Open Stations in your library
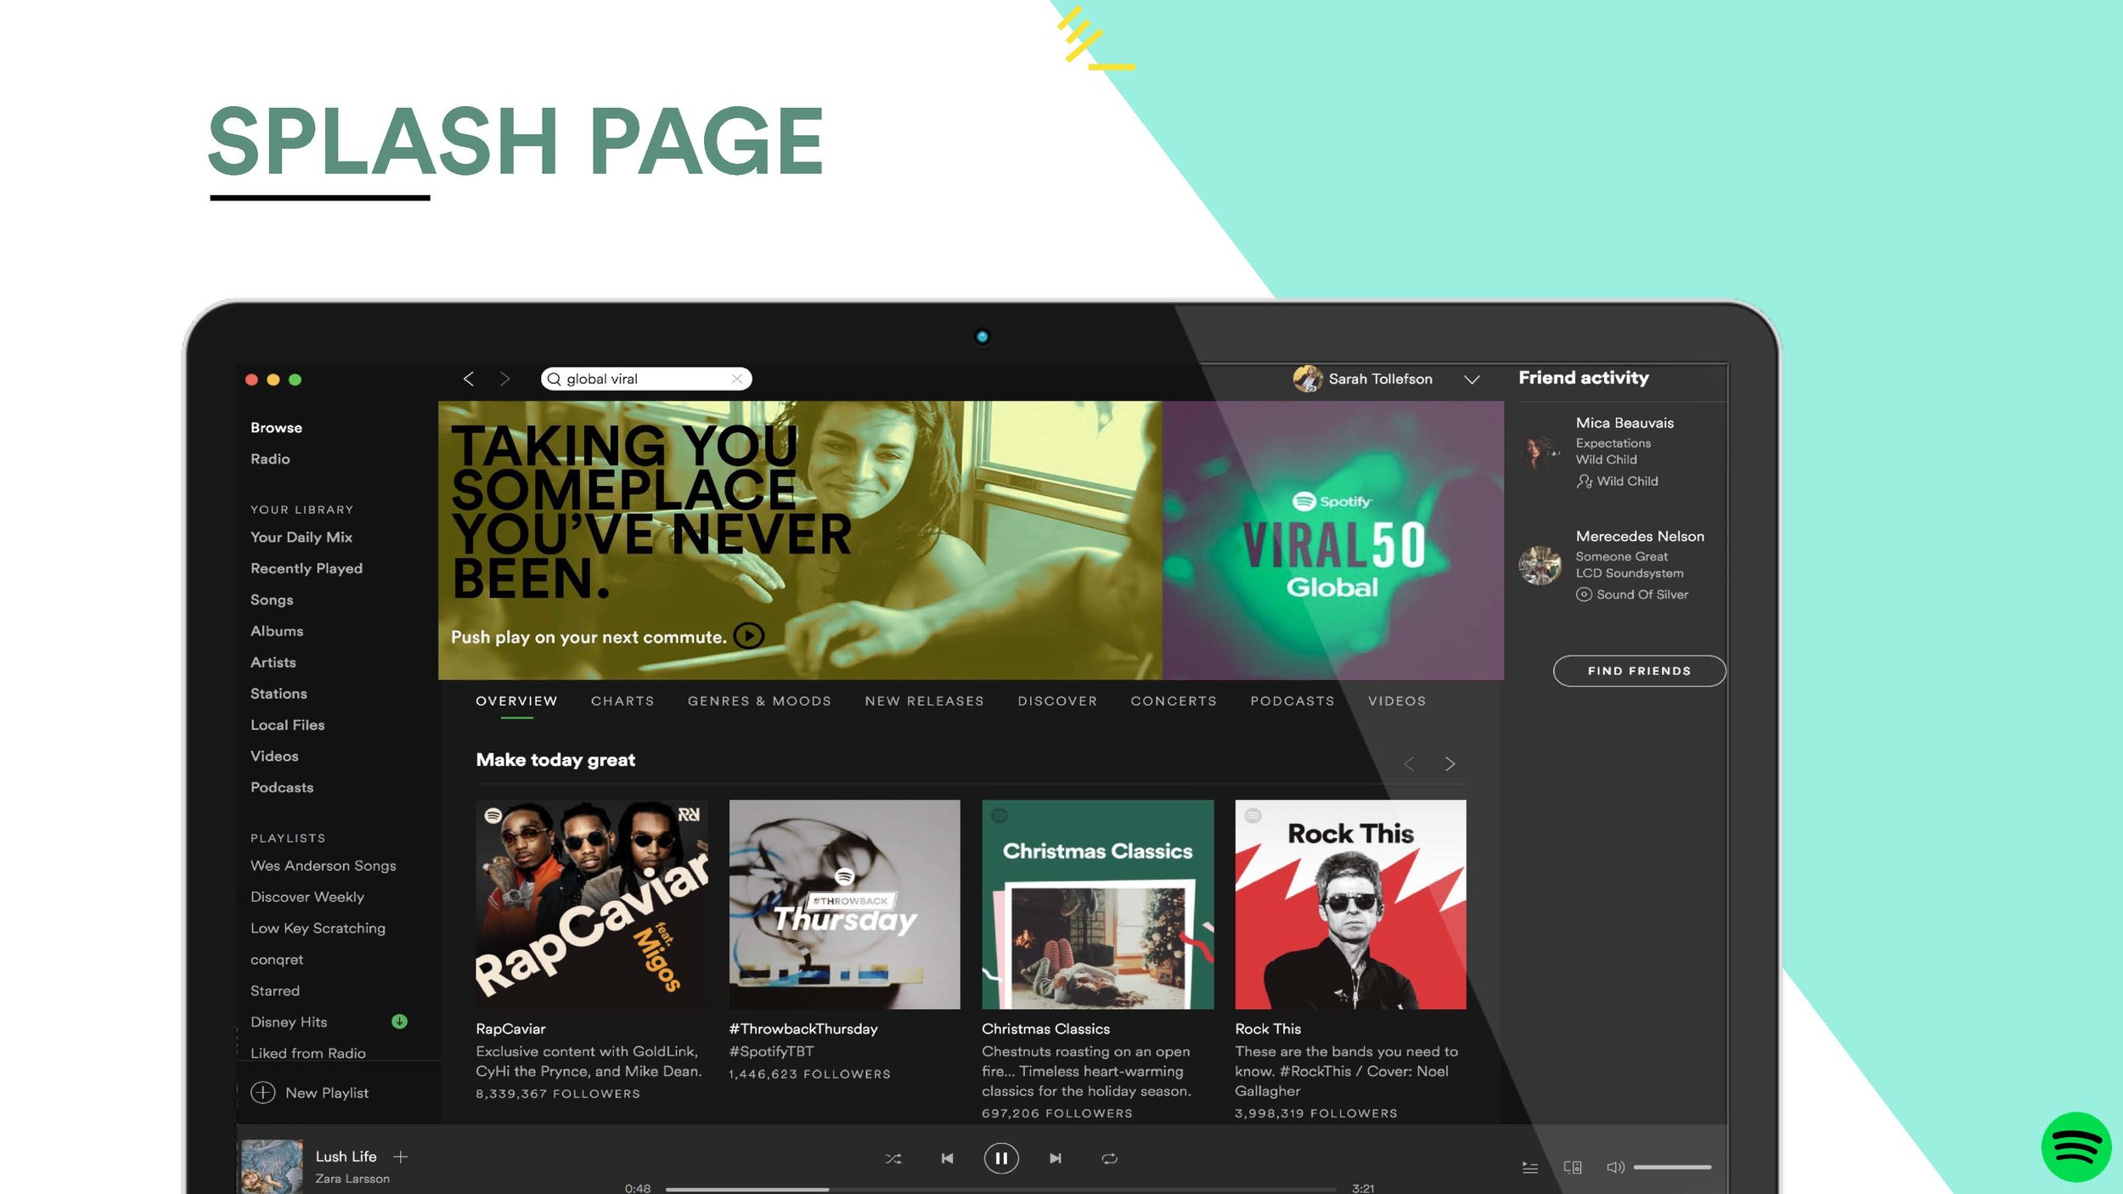The image size is (2123, 1194). coord(279,694)
